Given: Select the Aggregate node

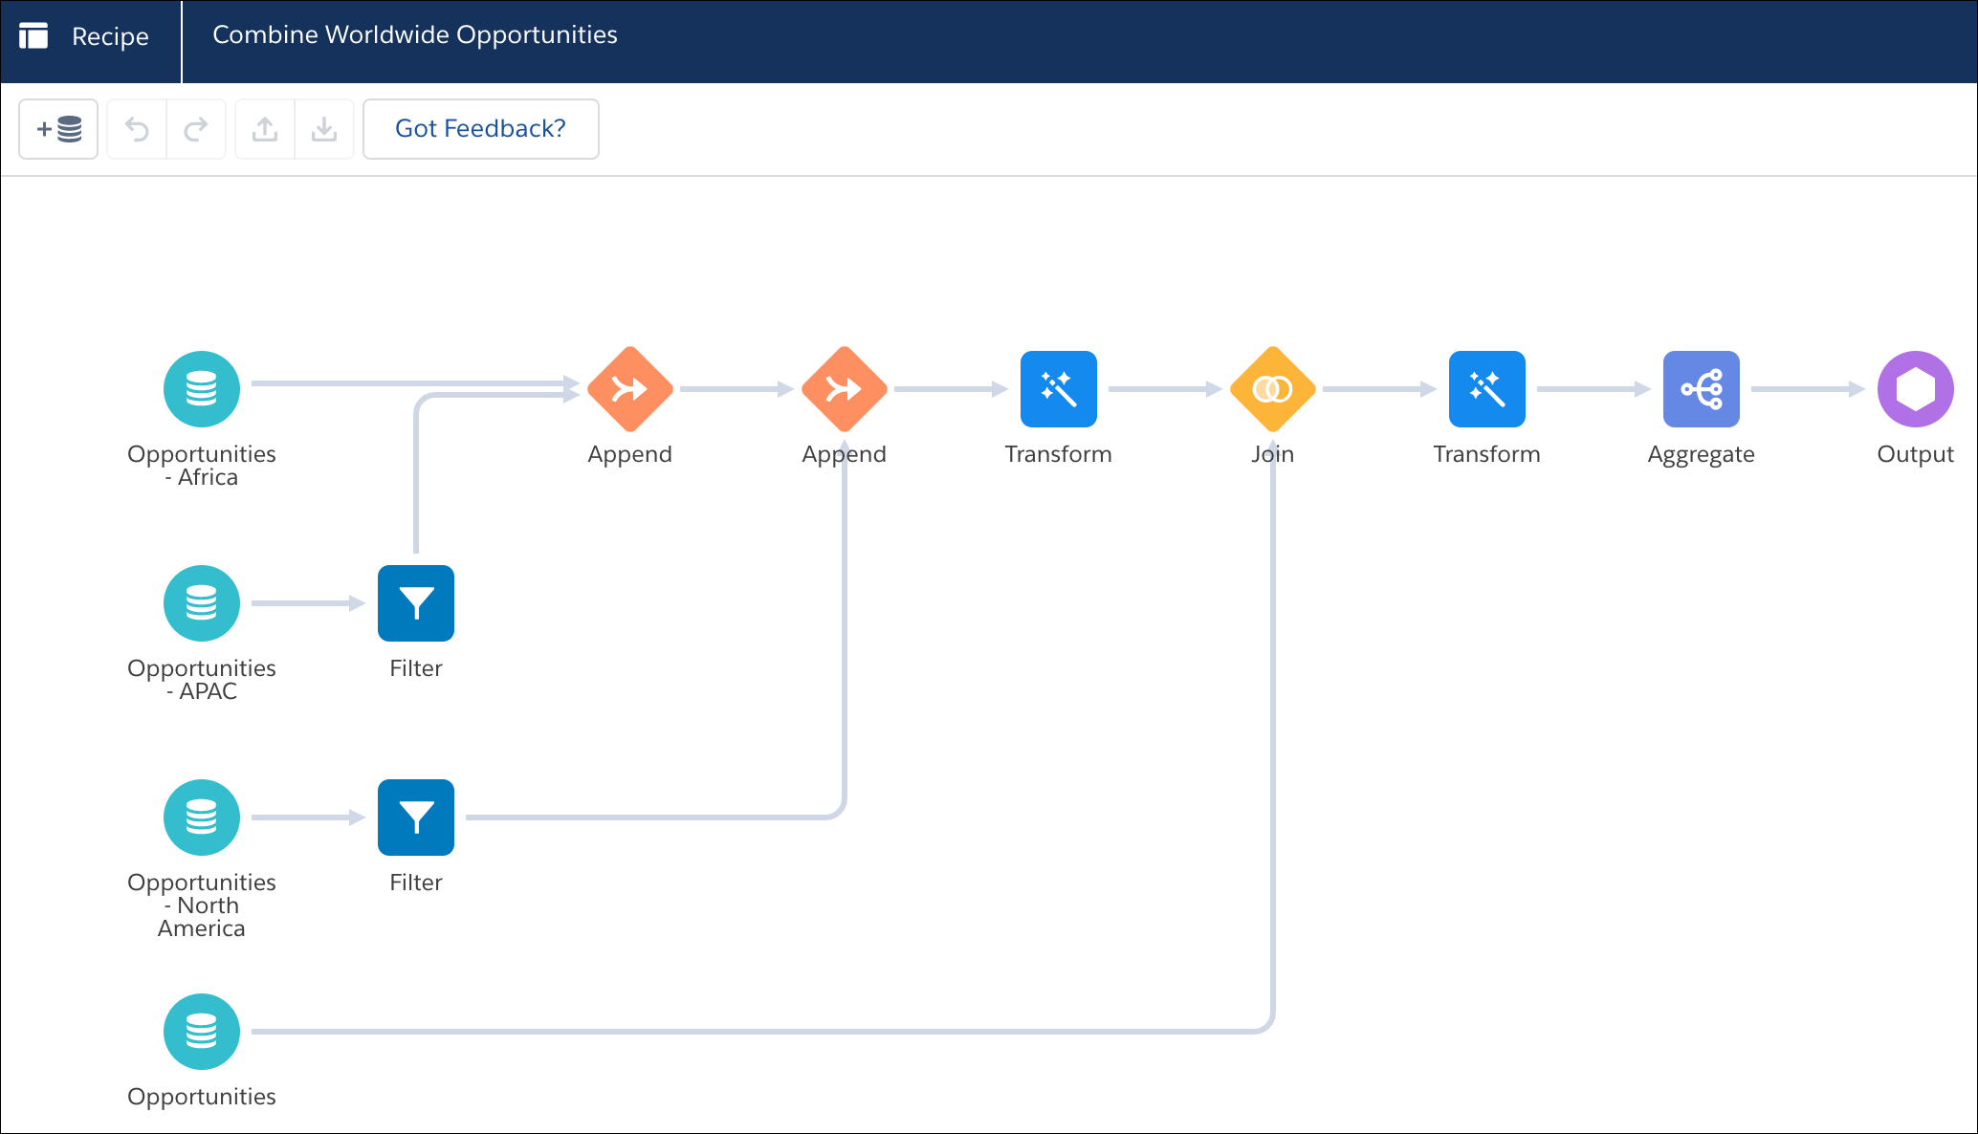Looking at the screenshot, I should click(x=1702, y=389).
